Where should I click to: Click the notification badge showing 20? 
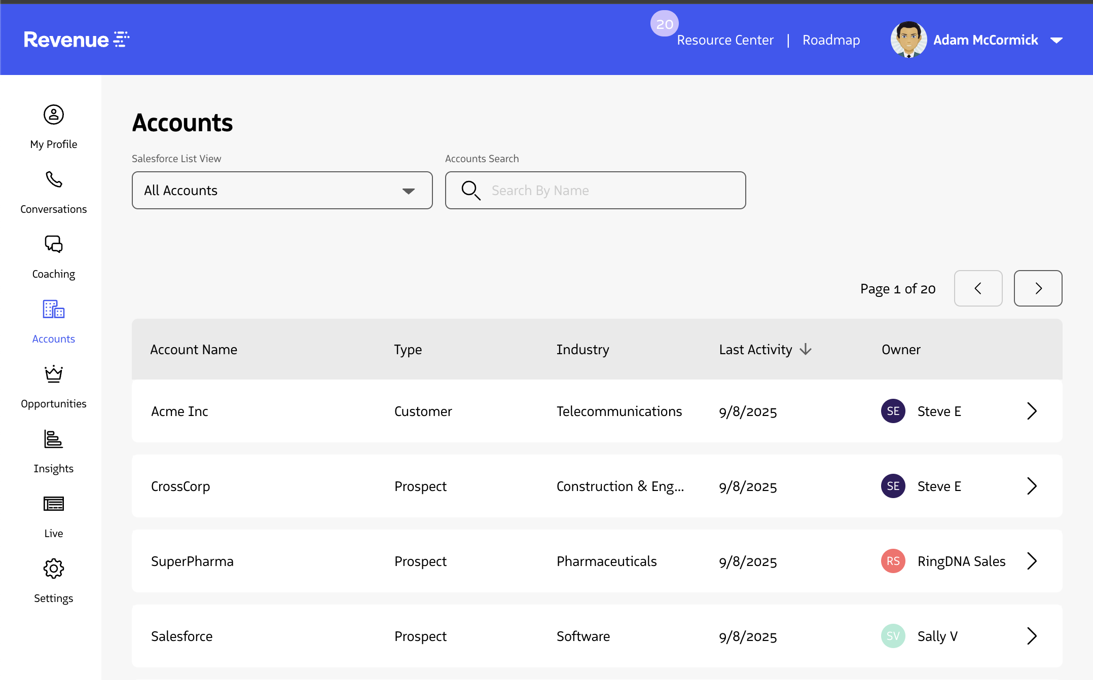click(x=664, y=24)
